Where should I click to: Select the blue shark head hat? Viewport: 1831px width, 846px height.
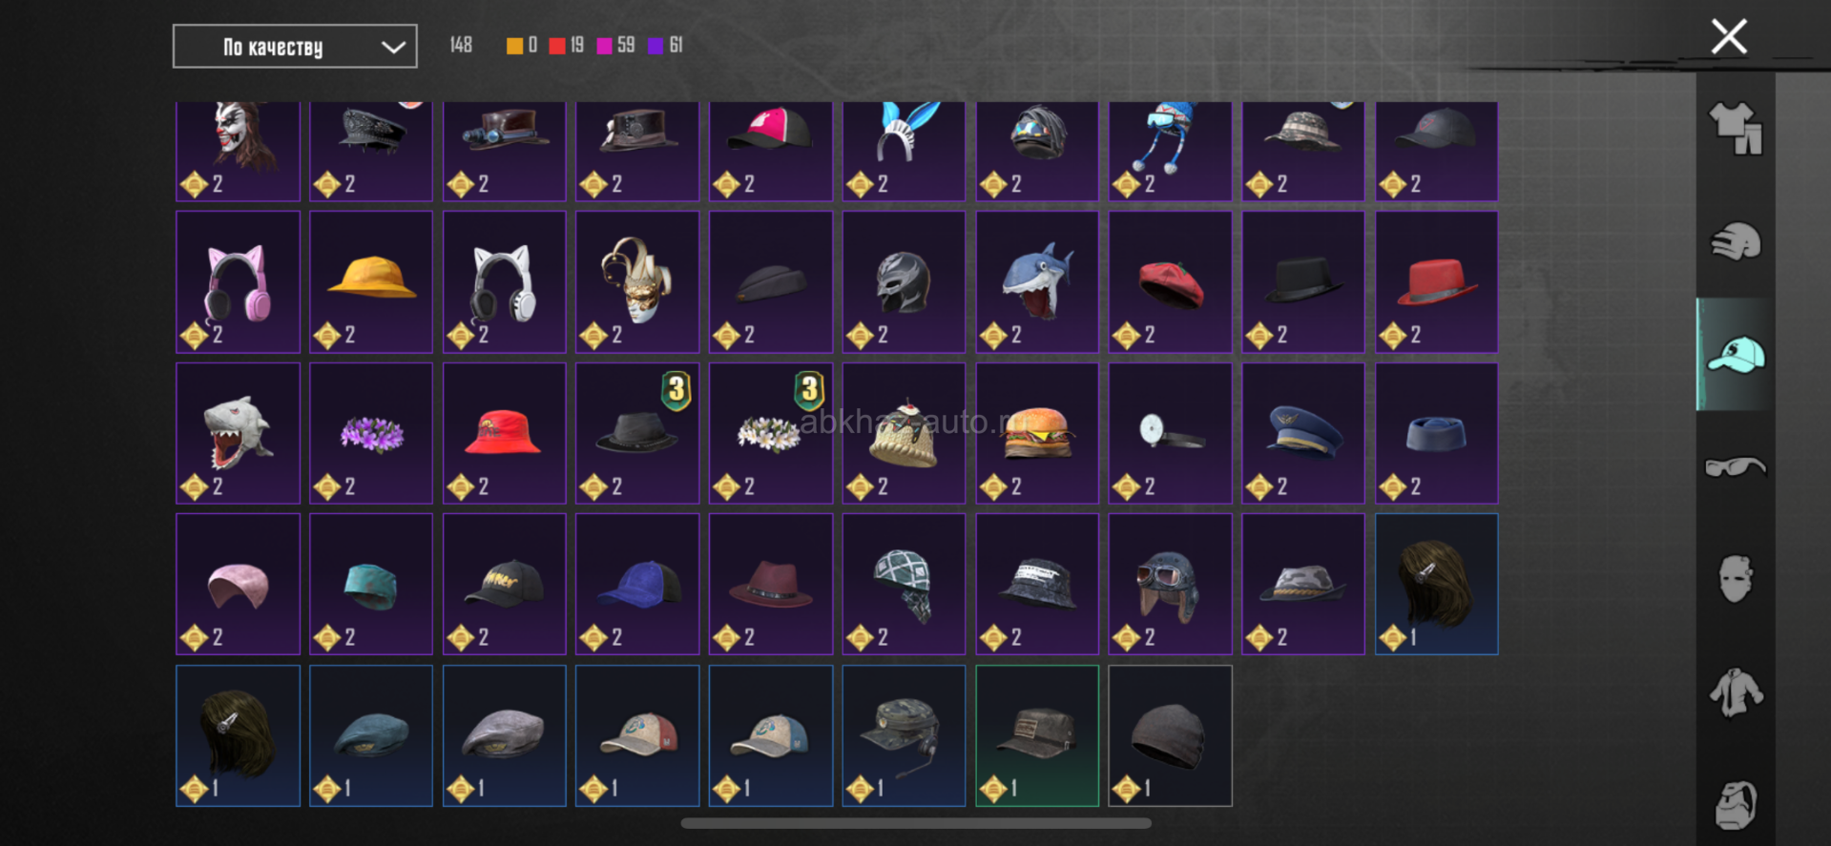click(x=1037, y=282)
